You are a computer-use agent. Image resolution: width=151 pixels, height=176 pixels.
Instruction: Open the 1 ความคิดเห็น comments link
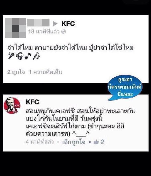(45, 72)
